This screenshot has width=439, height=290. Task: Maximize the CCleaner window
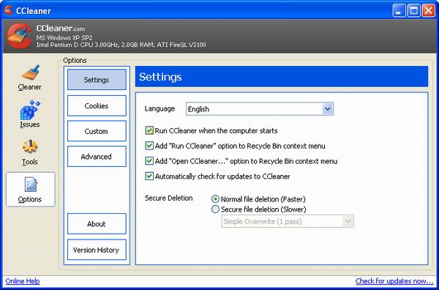(414, 11)
